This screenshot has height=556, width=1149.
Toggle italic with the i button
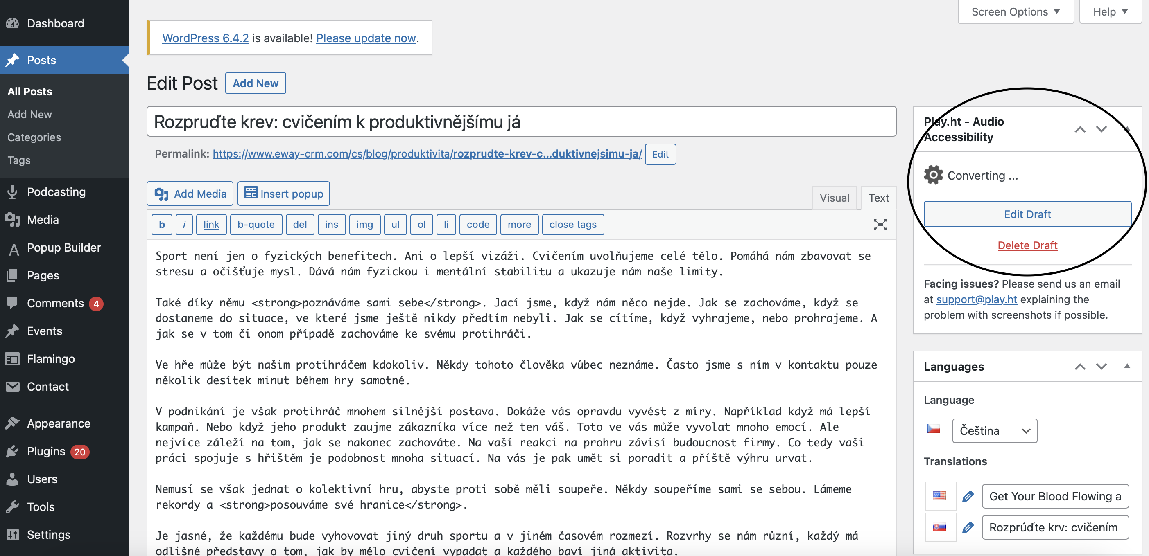(184, 225)
